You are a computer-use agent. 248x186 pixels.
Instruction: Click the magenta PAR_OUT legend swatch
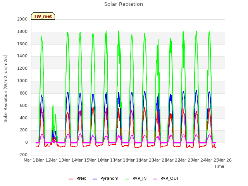coord(155,179)
